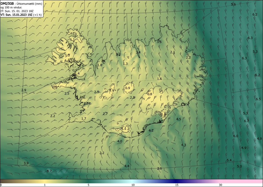Select the 3.9 value label
263x187 pixels.
[x=26, y=163]
